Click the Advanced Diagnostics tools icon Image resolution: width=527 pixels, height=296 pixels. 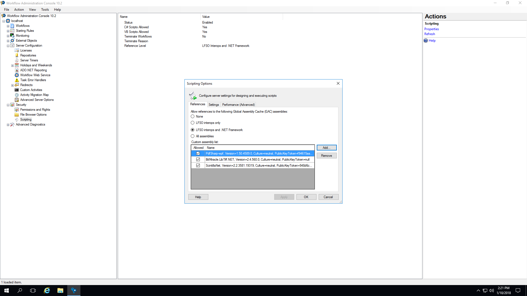[x=12, y=124]
